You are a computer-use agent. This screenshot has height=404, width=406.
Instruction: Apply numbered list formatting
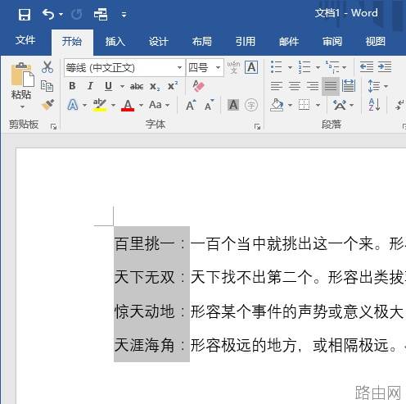click(304, 67)
